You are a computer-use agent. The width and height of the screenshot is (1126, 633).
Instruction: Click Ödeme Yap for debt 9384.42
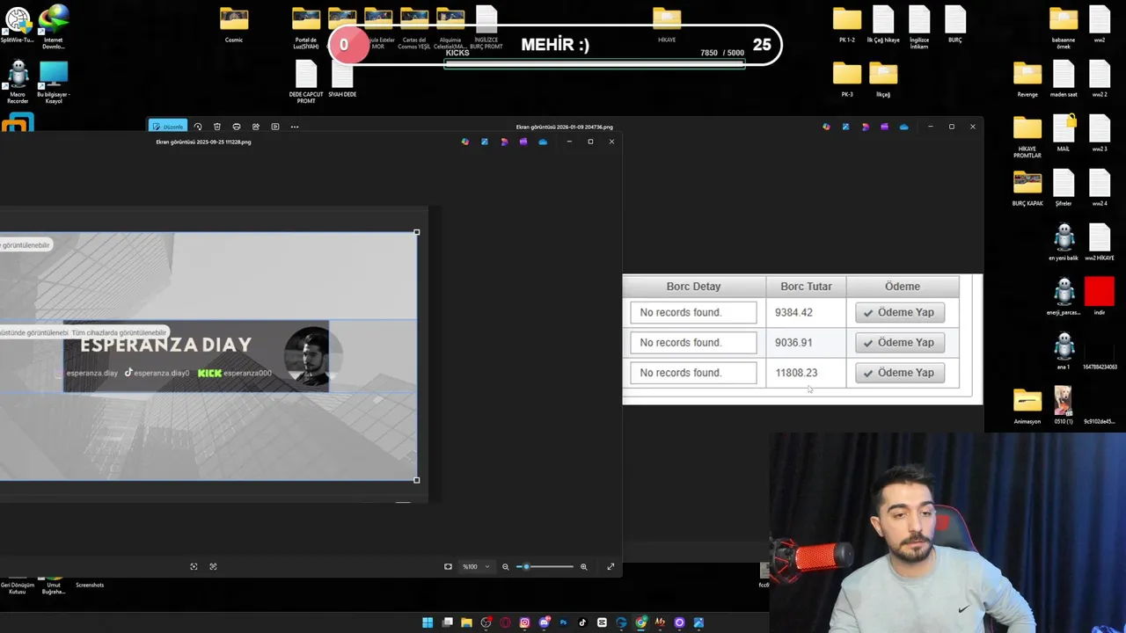(900, 312)
